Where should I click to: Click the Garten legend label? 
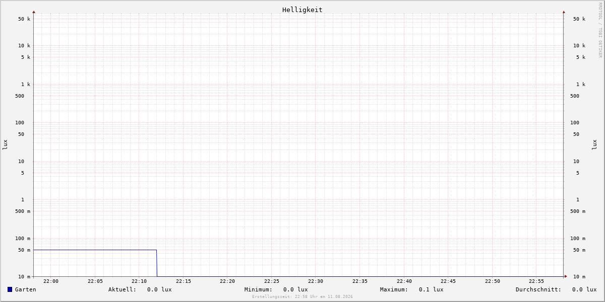pyautogui.click(x=26, y=289)
